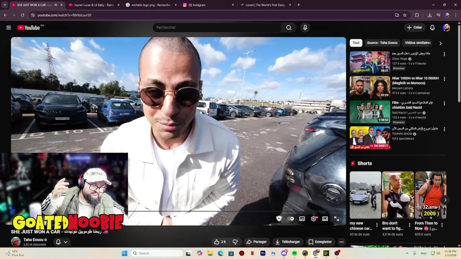Click the Enregistrer button
461x259 pixels.
320,242
